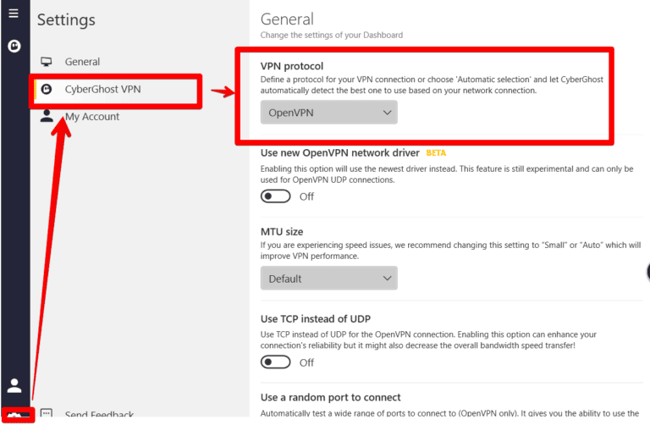Screen dimensions: 650x425
Task: Open the hamburger menu in the dark sidebar
Action: click(x=14, y=14)
